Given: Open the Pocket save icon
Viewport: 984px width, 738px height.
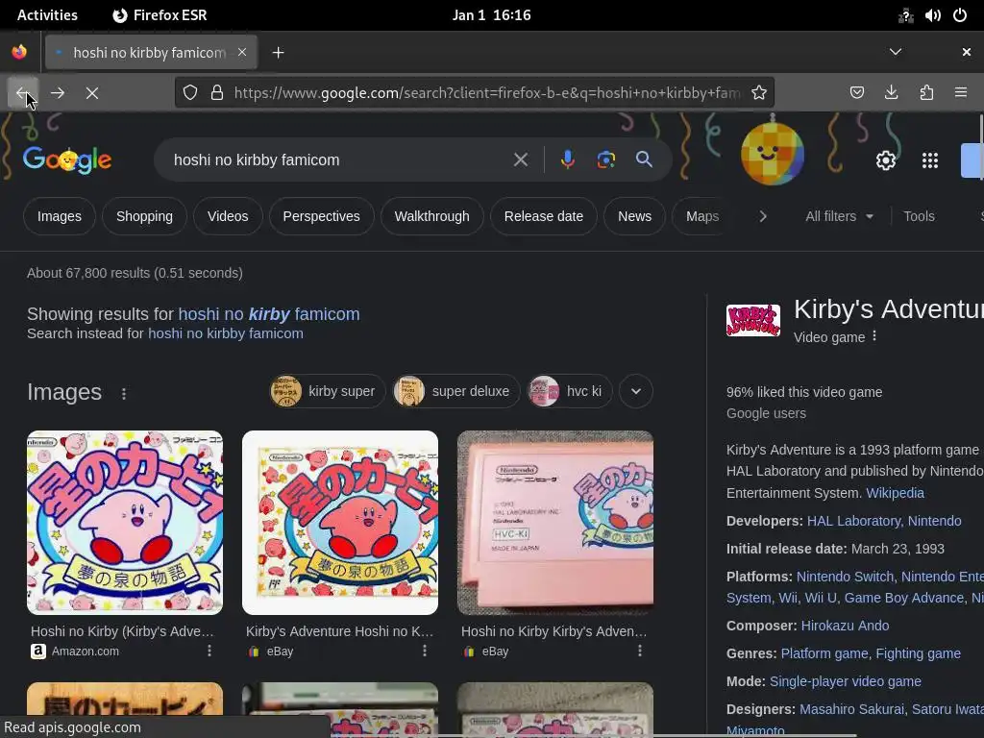Looking at the screenshot, I should (x=856, y=93).
